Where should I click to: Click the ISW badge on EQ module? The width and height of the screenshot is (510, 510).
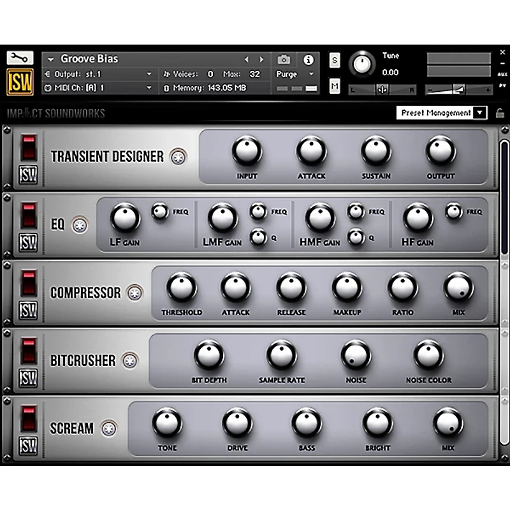click(28, 242)
